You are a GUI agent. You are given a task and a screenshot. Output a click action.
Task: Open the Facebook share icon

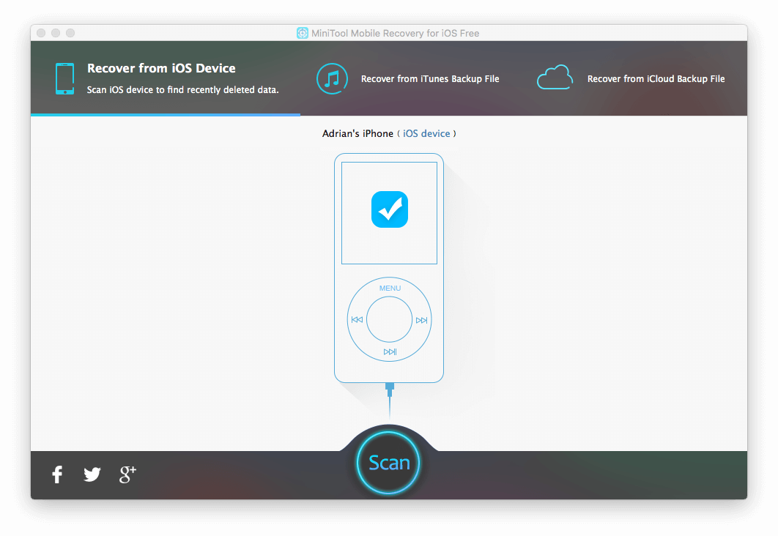coord(58,474)
